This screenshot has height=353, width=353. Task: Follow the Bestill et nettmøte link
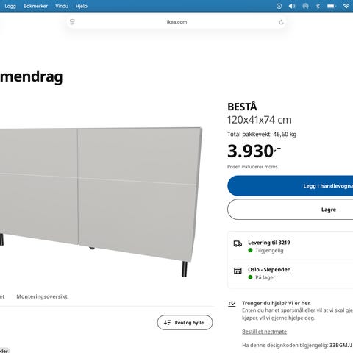click(264, 332)
